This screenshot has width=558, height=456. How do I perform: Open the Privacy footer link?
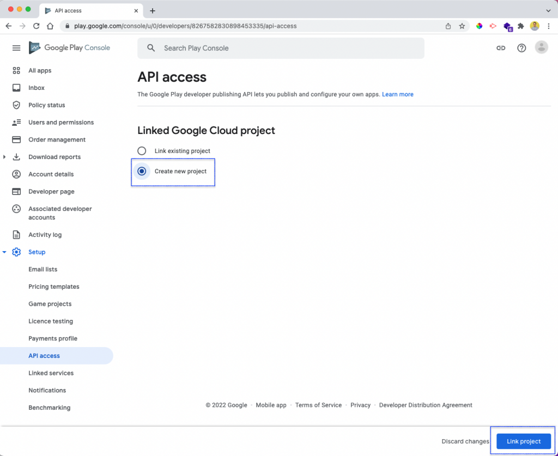(360, 405)
